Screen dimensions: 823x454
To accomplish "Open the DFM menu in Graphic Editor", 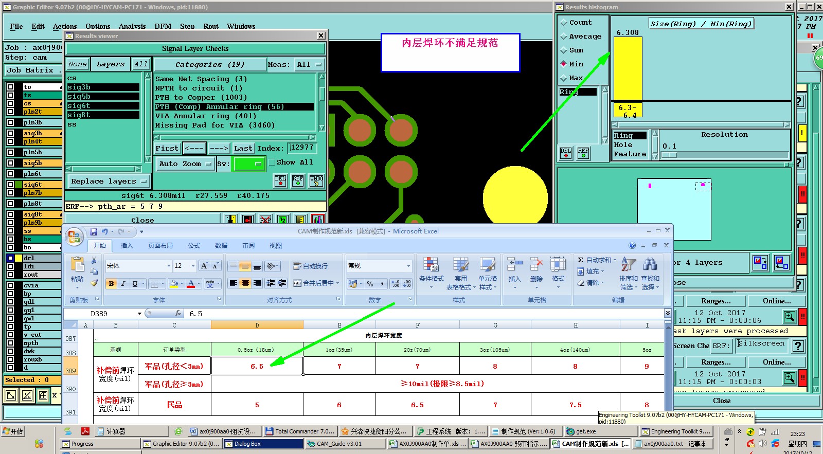I will [x=163, y=26].
